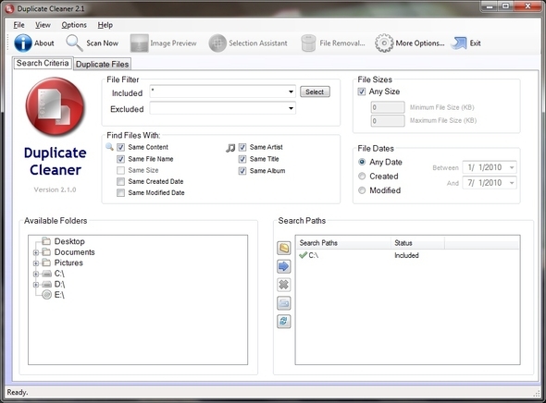Switch to the Duplicate Files tab
The width and height of the screenshot is (546, 403).
(x=103, y=65)
